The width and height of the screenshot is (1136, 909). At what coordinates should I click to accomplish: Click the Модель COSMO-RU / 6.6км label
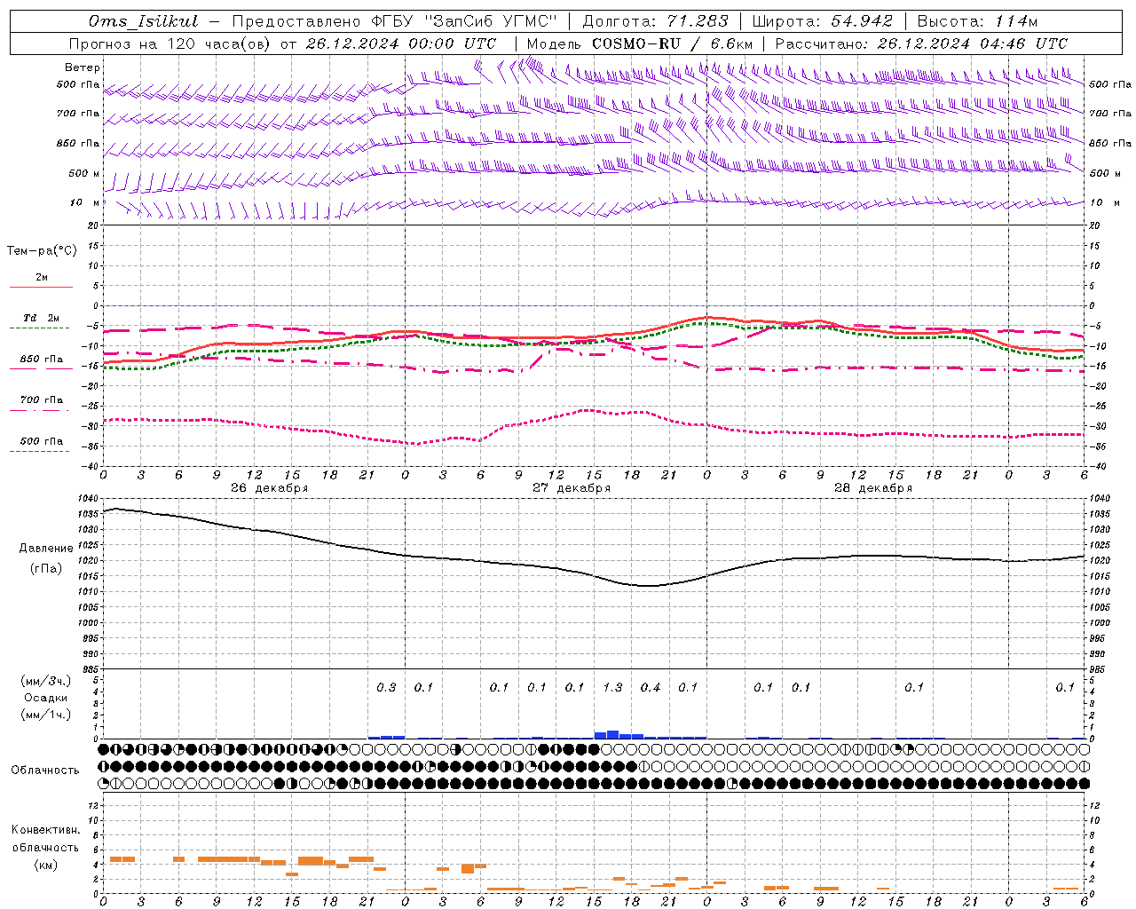639,43
